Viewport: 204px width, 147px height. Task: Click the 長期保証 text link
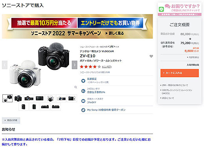[92, 79]
